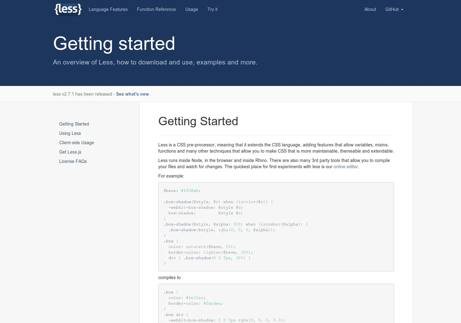This screenshot has height=323, width=461.
Task: Jump to Client-side Usage section
Action: point(77,143)
